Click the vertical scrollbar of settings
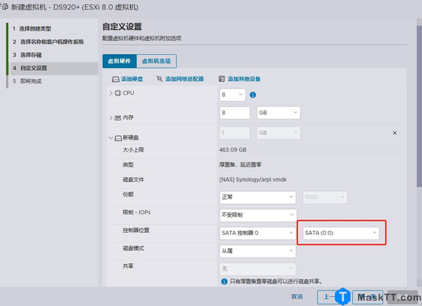 pos(419,106)
